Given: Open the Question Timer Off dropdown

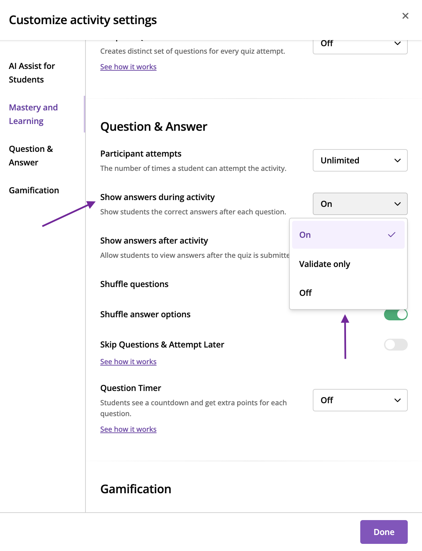Looking at the screenshot, I should coord(360,400).
